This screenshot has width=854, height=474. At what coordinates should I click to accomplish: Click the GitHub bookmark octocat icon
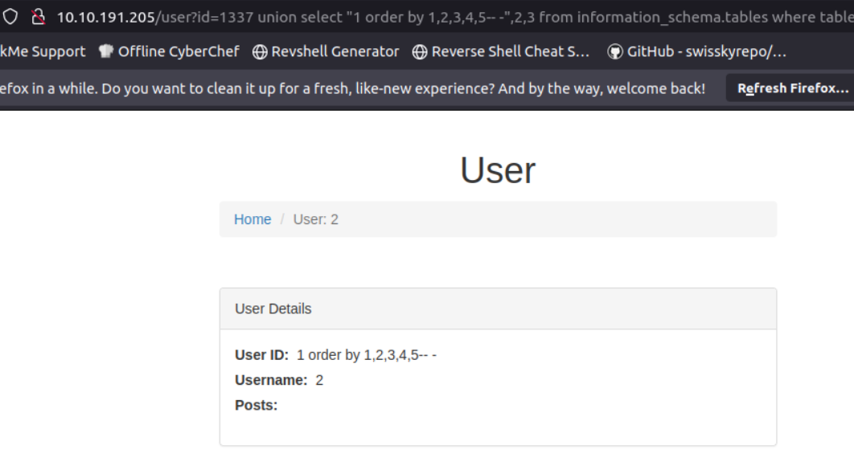(615, 51)
